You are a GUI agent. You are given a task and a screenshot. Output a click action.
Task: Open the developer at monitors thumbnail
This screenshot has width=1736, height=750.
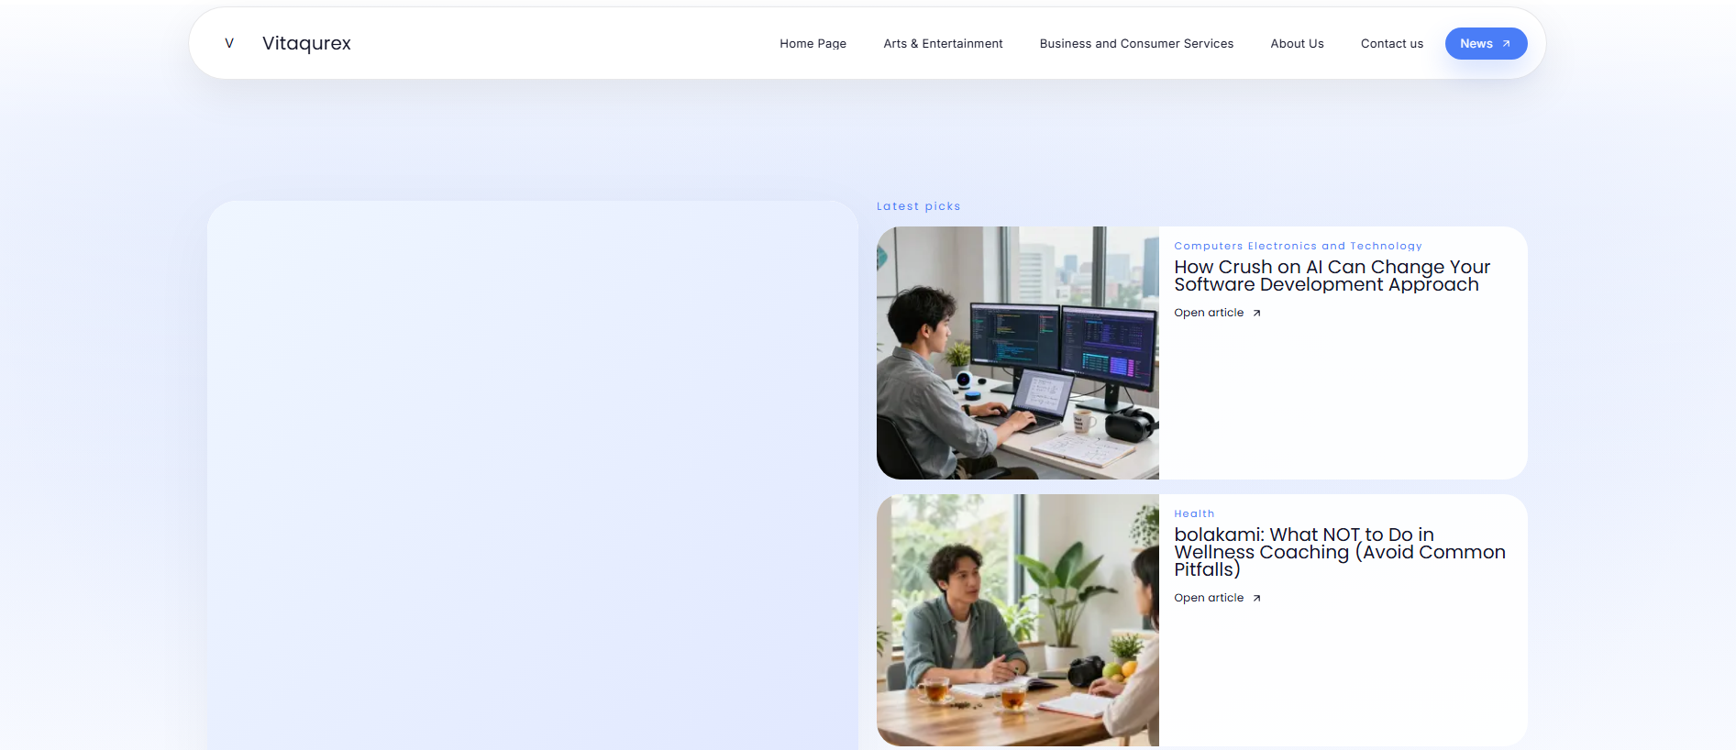pyautogui.click(x=1017, y=353)
